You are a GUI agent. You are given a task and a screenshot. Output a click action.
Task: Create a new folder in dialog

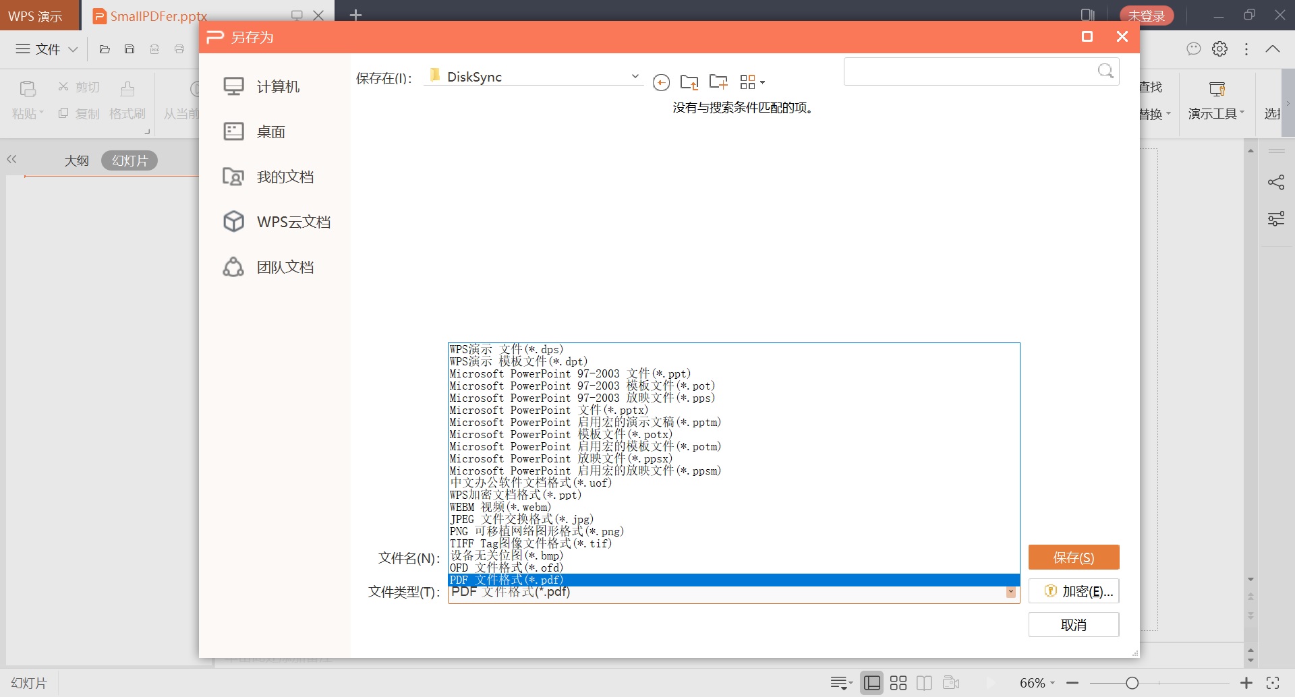tap(718, 82)
